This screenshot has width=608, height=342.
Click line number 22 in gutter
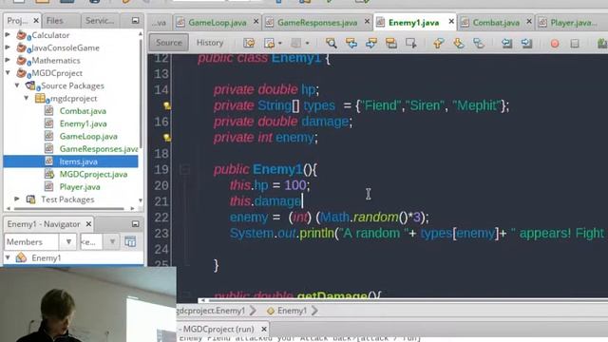click(161, 218)
